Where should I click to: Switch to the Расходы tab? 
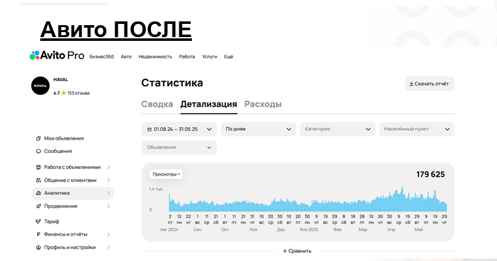tap(263, 104)
